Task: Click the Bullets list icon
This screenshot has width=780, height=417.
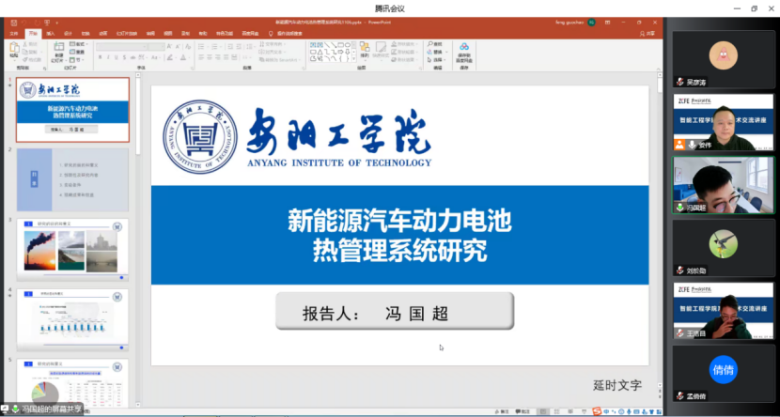Action: [x=202, y=46]
